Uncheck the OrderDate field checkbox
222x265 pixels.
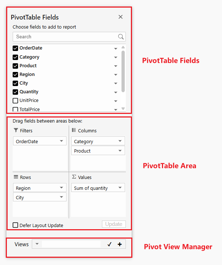pos(16,48)
